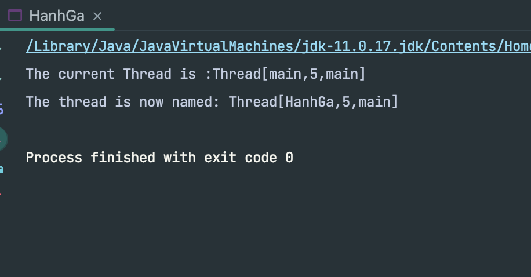Toggle Soft-Wrap in the console gutter
This screenshot has width=531, height=277.
(x=2, y=108)
